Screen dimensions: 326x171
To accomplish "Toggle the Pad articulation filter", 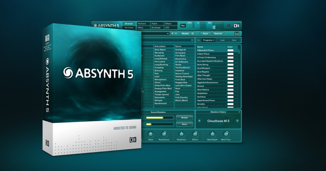I will click(x=164, y=74).
